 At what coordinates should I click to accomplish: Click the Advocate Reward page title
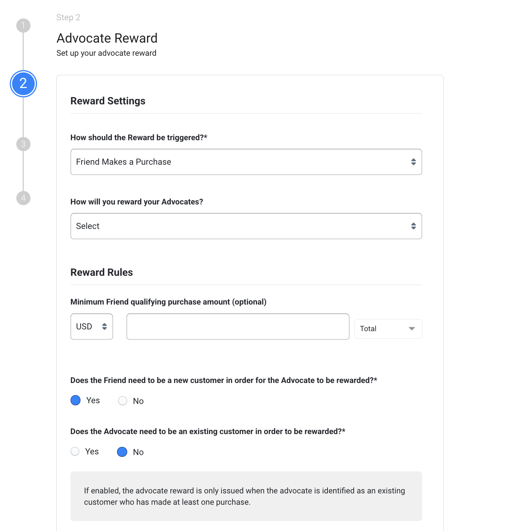pos(107,38)
